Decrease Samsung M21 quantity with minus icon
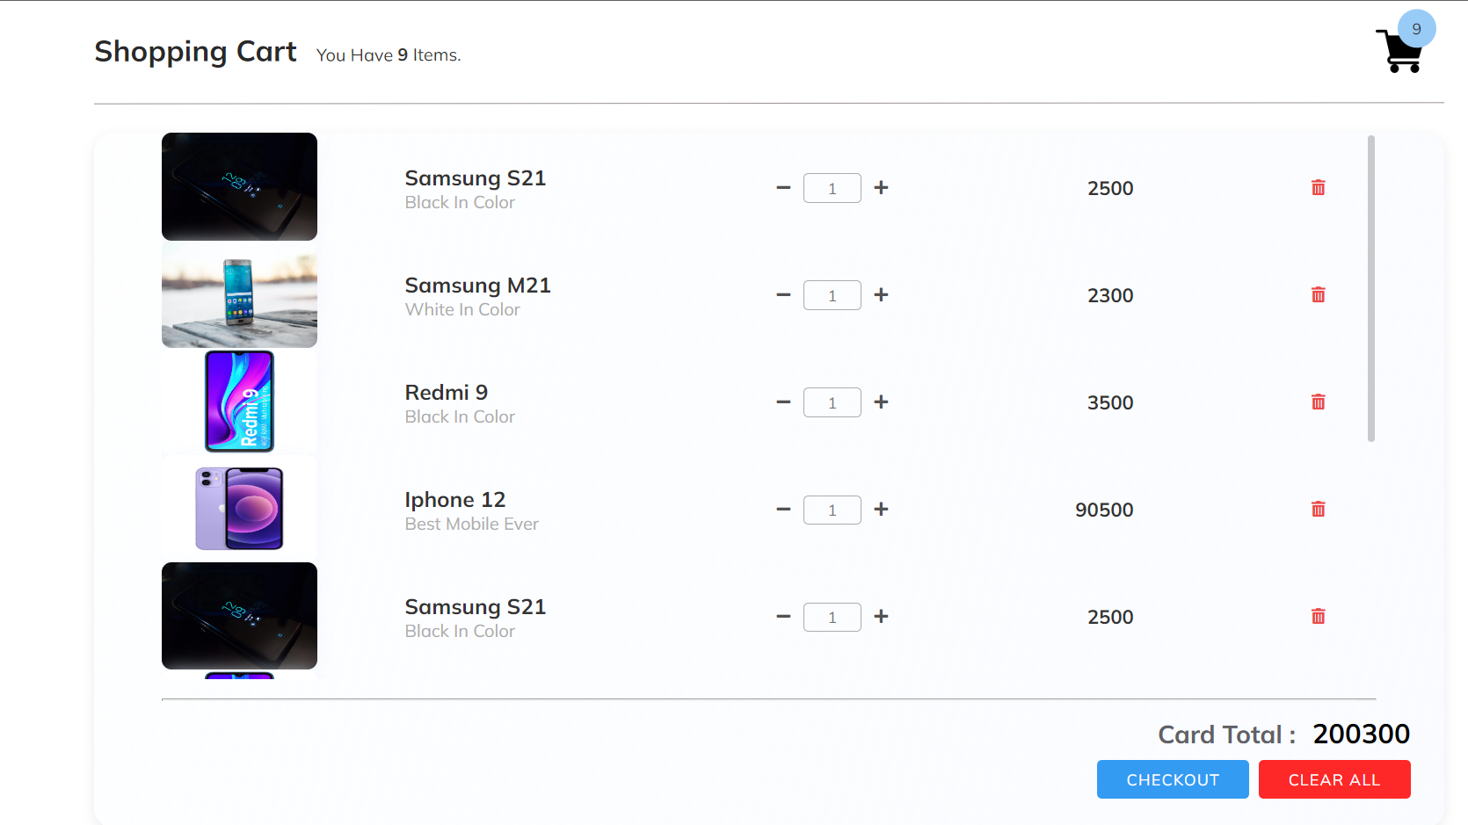 [x=783, y=295]
